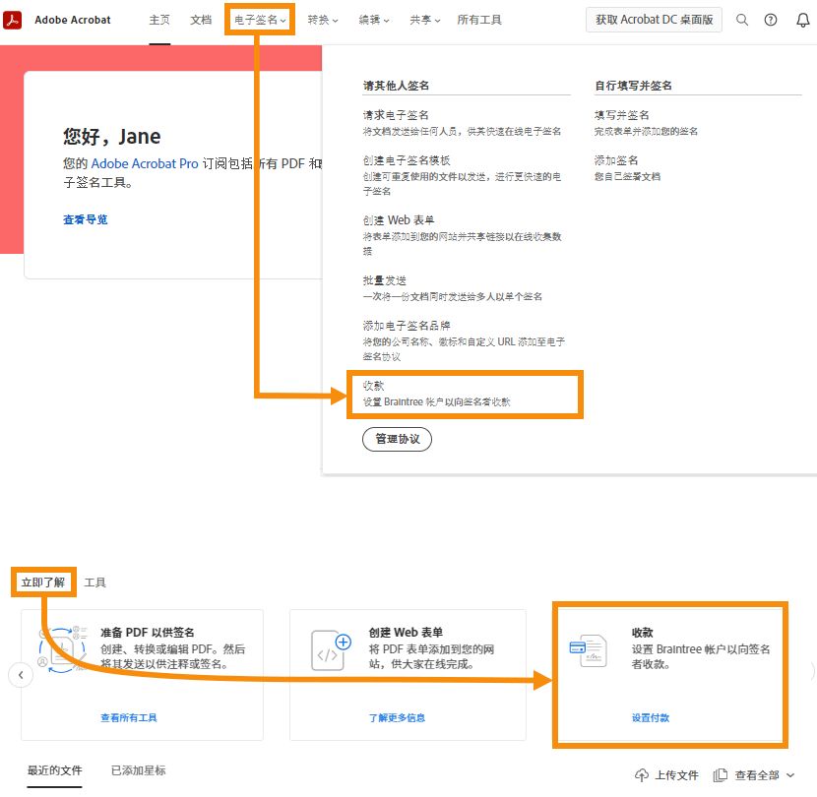Open the 查看导览 link
Viewport: 817px width, 797px height.
[x=85, y=219]
